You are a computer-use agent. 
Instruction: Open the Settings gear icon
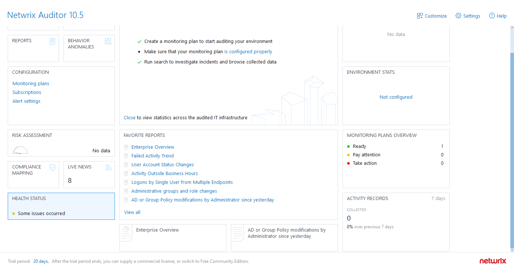[458, 16]
